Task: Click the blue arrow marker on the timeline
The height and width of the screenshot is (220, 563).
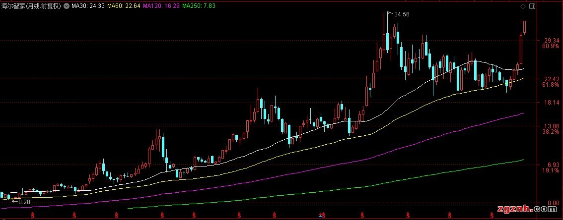Action: [x=321, y=216]
